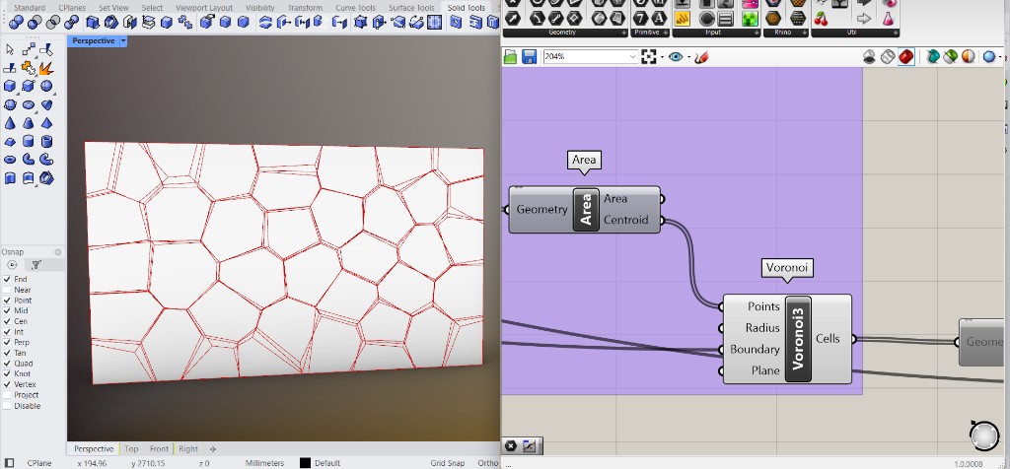Toggle Grid Snap in status bar
The height and width of the screenshot is (469, 1010).
click(449, 463)
